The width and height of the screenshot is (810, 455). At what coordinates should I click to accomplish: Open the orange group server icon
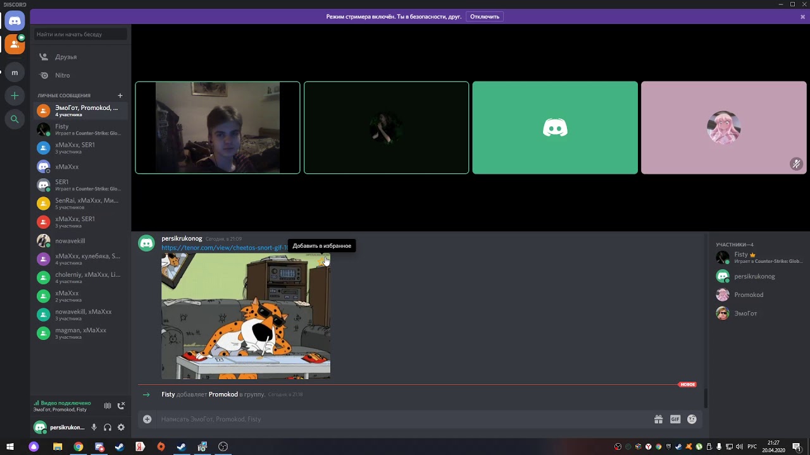tap(15, 44)
